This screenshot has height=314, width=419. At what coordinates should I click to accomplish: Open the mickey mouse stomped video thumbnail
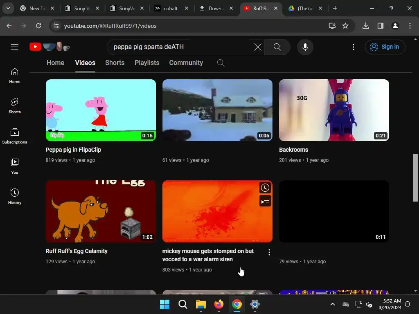[x=217, y=211]
